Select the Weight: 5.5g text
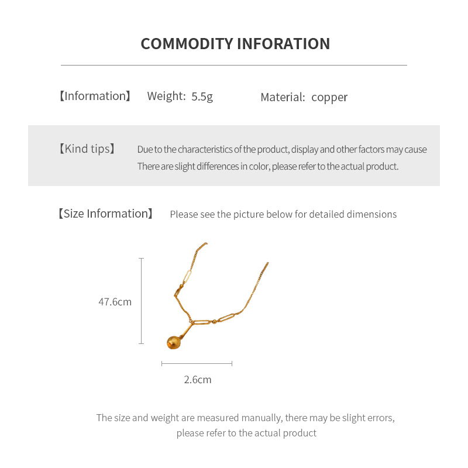Viewport: 468px width, 468px height. click(x=180, y=97)
